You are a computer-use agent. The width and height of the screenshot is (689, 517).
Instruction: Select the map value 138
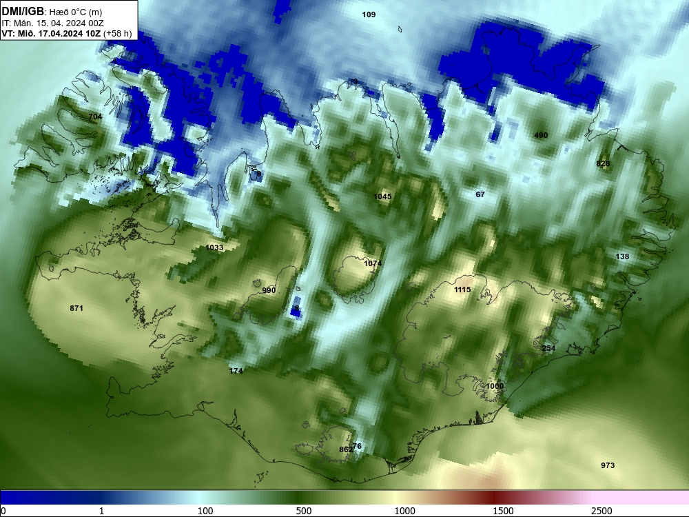tap(622, 256)
